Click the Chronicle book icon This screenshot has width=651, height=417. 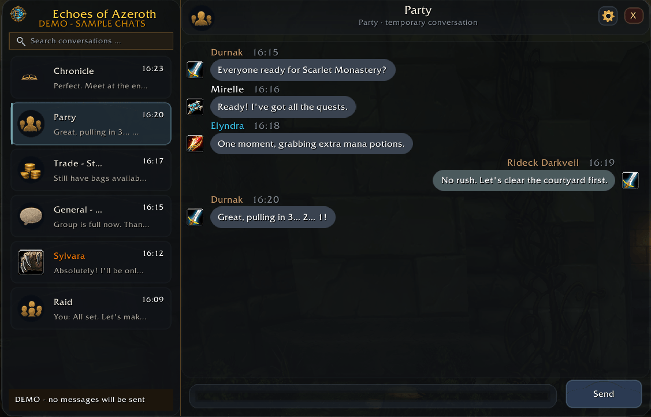[29, 77]
